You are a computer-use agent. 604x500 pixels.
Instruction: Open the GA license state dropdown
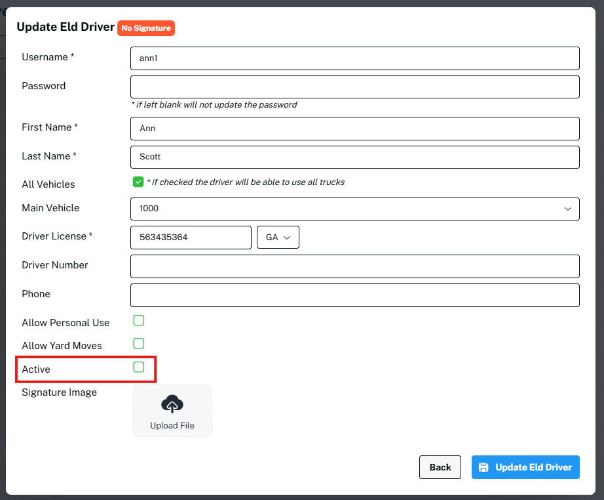tap(278, 238)
